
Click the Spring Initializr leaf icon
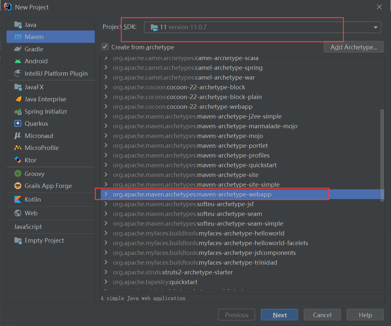[x=18, y=111]
